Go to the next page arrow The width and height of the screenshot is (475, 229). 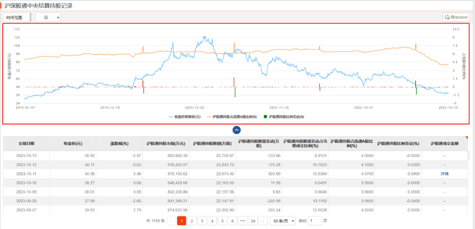263,221
